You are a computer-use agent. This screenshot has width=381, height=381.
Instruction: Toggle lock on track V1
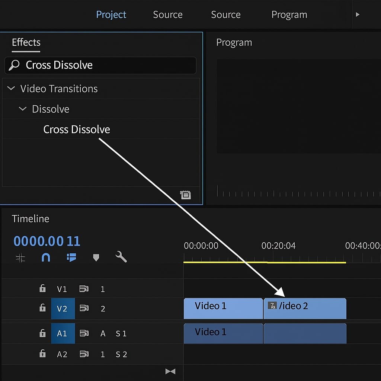click(x=42, y=288)
